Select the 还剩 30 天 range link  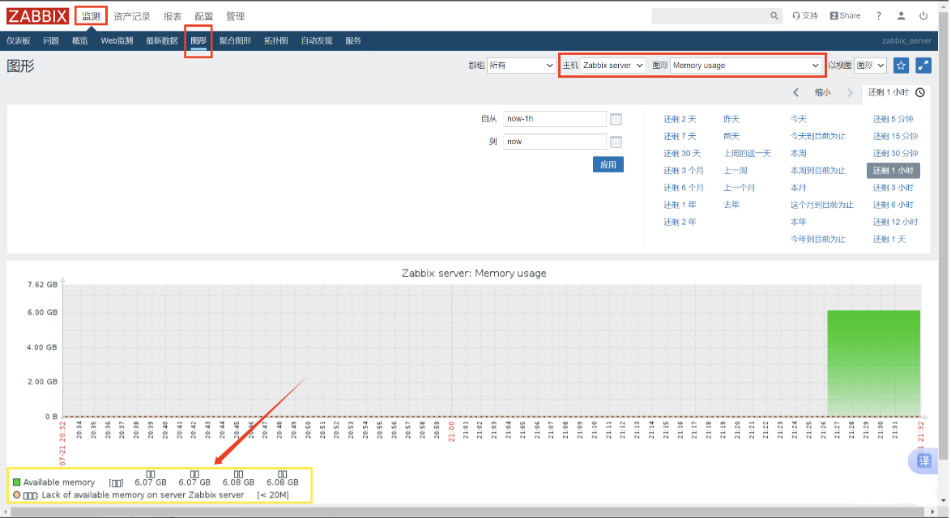pyautogui.click(x=682, y=153)
